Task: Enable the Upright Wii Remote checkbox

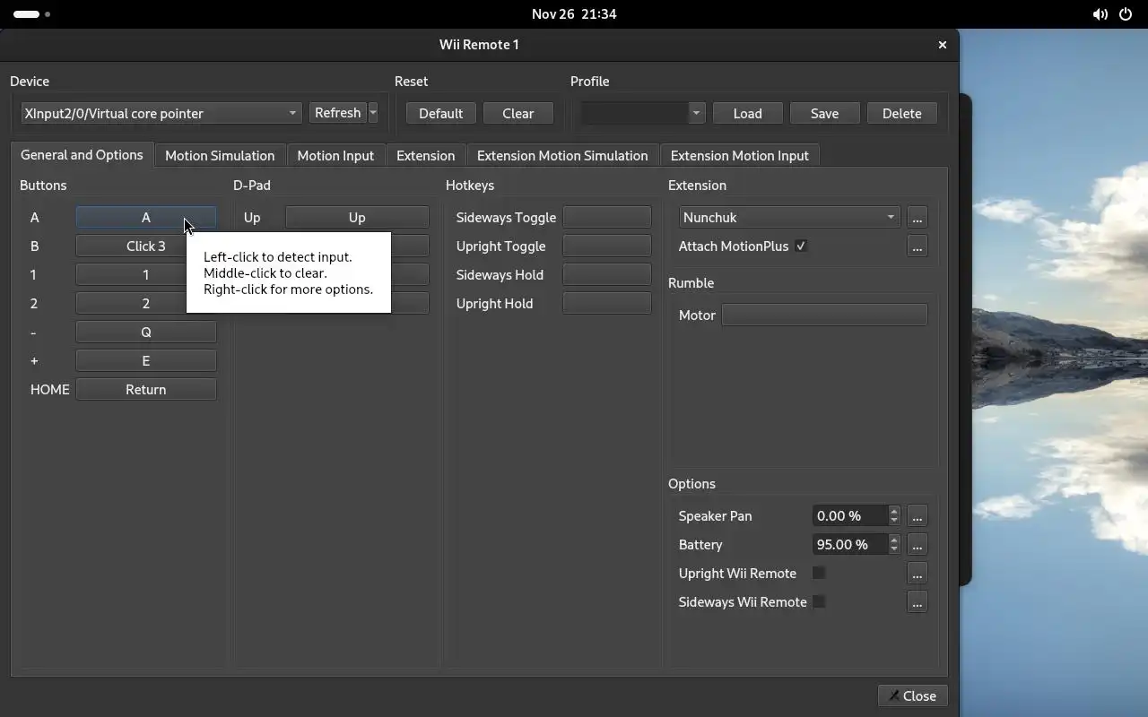Action: (819, 573)
